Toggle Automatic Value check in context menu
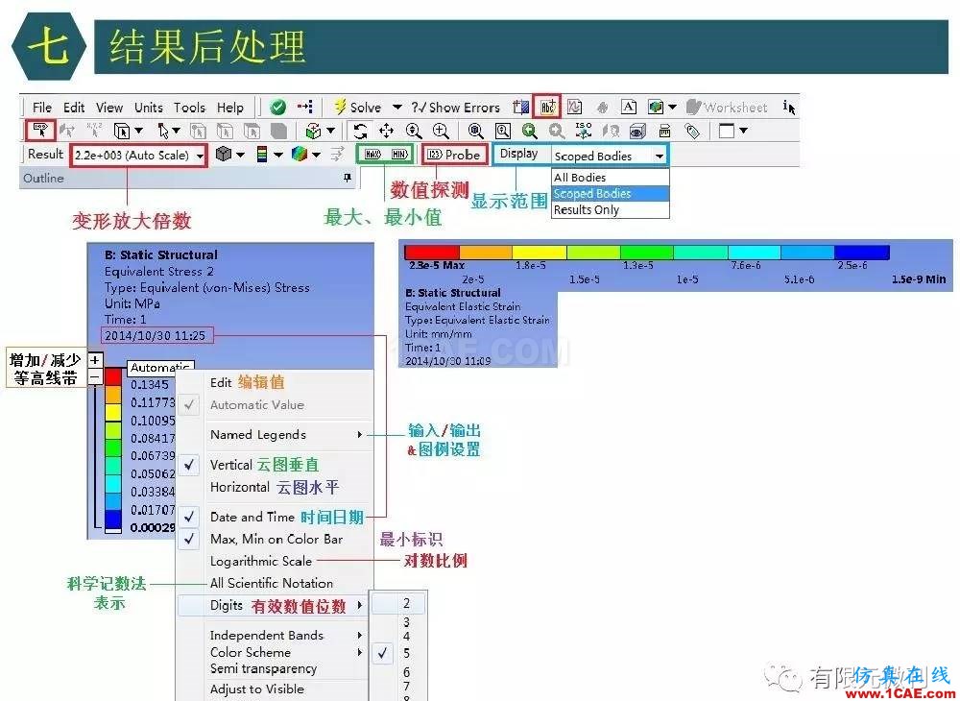 (190, 404)
